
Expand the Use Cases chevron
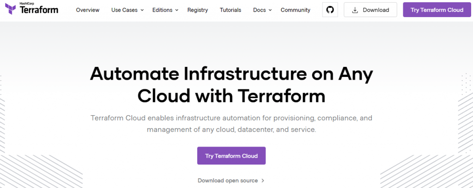142,10
